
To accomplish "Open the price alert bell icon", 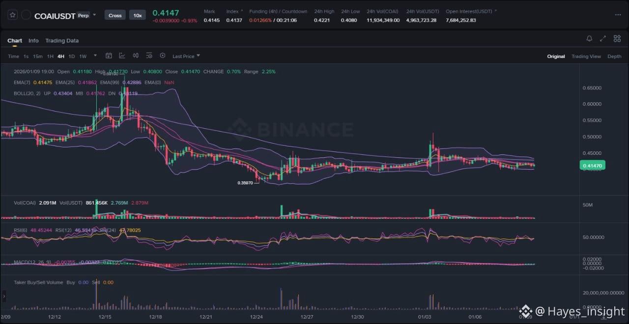I will [x=589, y=38].
